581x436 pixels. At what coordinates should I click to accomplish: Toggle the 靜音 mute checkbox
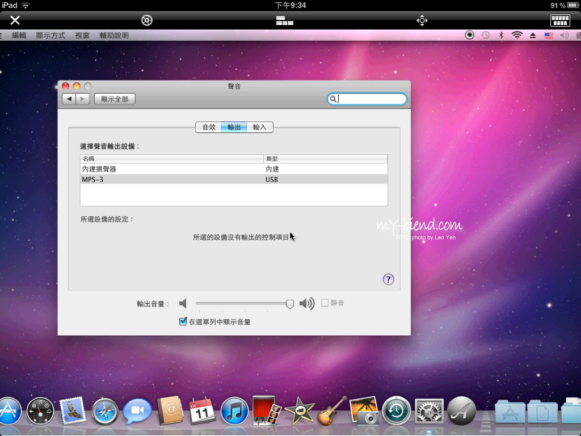click(x=325, y=303)
